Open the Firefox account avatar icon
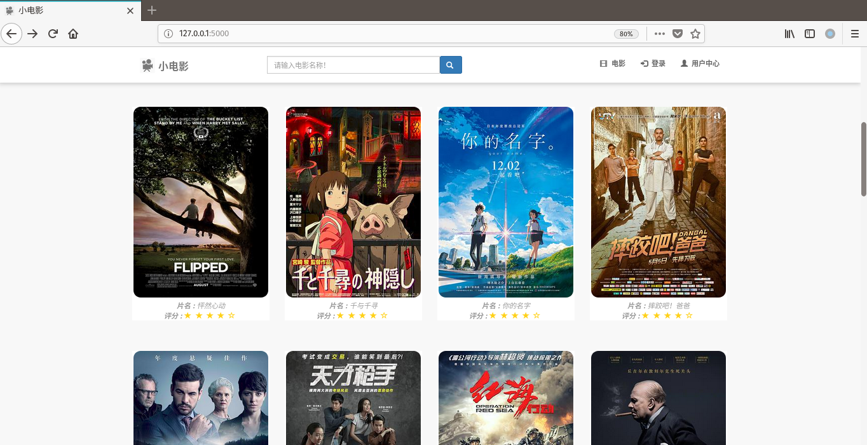 [x=830, y=34]
